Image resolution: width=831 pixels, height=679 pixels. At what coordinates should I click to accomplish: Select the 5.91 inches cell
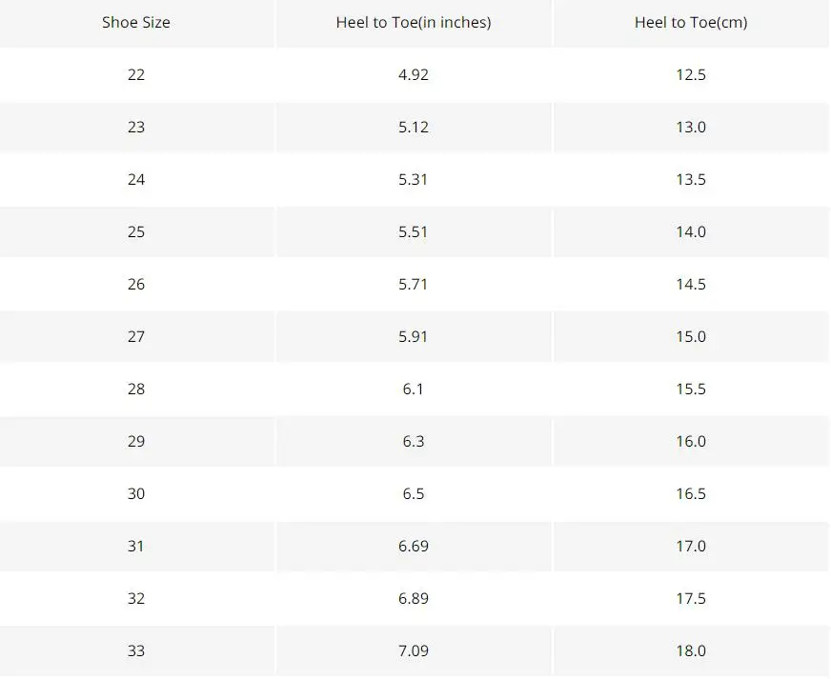point(414,337)
